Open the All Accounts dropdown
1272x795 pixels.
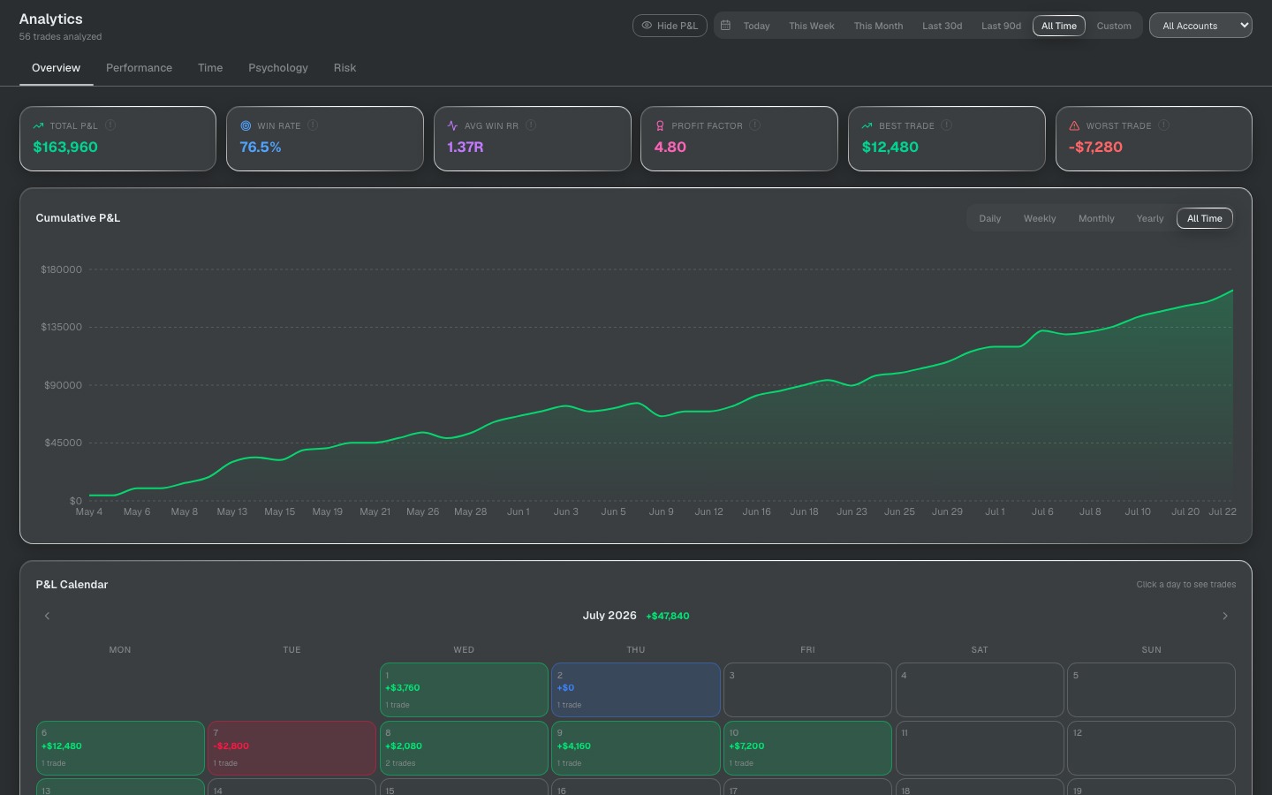pyautogui.click(x=1200, y=26)
